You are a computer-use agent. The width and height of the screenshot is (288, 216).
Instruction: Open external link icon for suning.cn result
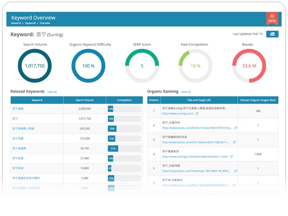231,157
